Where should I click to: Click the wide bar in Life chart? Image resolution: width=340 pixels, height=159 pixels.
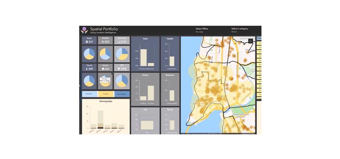point(147,125)
